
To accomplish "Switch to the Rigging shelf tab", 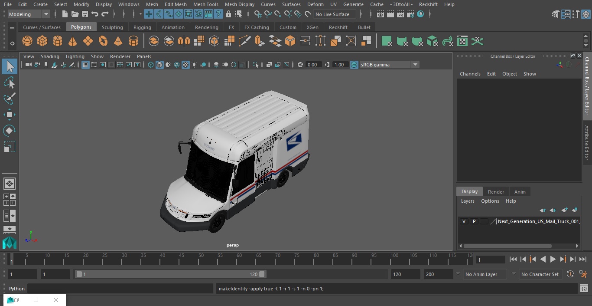I will (142, 27).
